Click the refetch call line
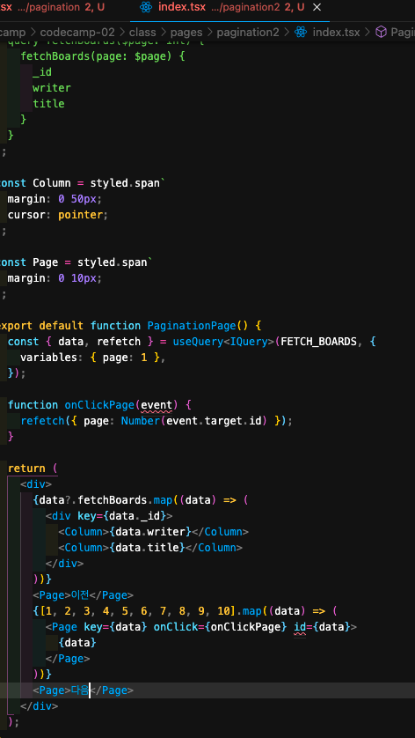The width and height of the screenshot is (415, 738). (x=157, y=421)
